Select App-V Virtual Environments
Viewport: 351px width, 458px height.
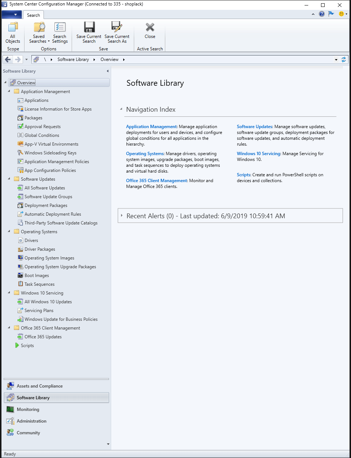tap(51, 144)
